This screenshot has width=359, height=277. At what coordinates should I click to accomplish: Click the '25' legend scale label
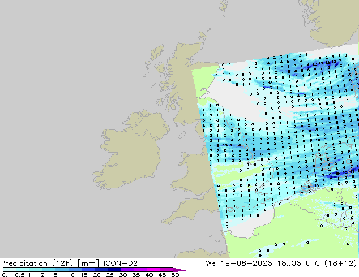point(110,275)
